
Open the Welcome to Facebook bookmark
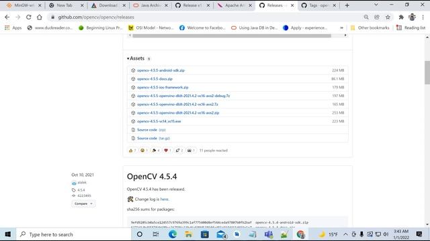click(202, 28)
